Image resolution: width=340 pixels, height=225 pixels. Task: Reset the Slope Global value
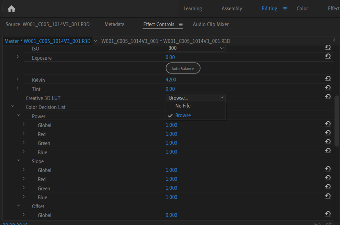328,169
